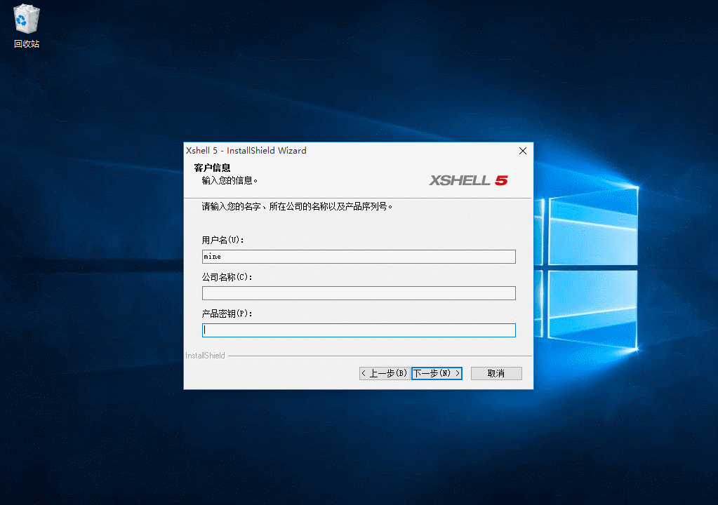Click the Xshell 5 - InstallShield Wizard title
Viewport: 718px width, 505px height.
(246, 151)
